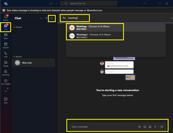Click the Microsoft Teams logo
The width and height of the screenshot is (173, 133).
click(6, 3)
